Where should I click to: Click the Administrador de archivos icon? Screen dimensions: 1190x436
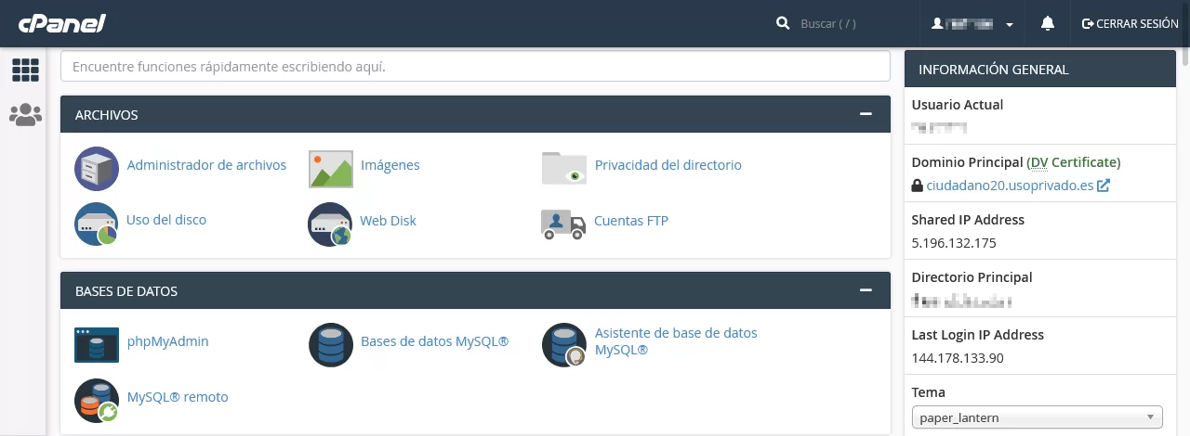(x=97, y=169)
